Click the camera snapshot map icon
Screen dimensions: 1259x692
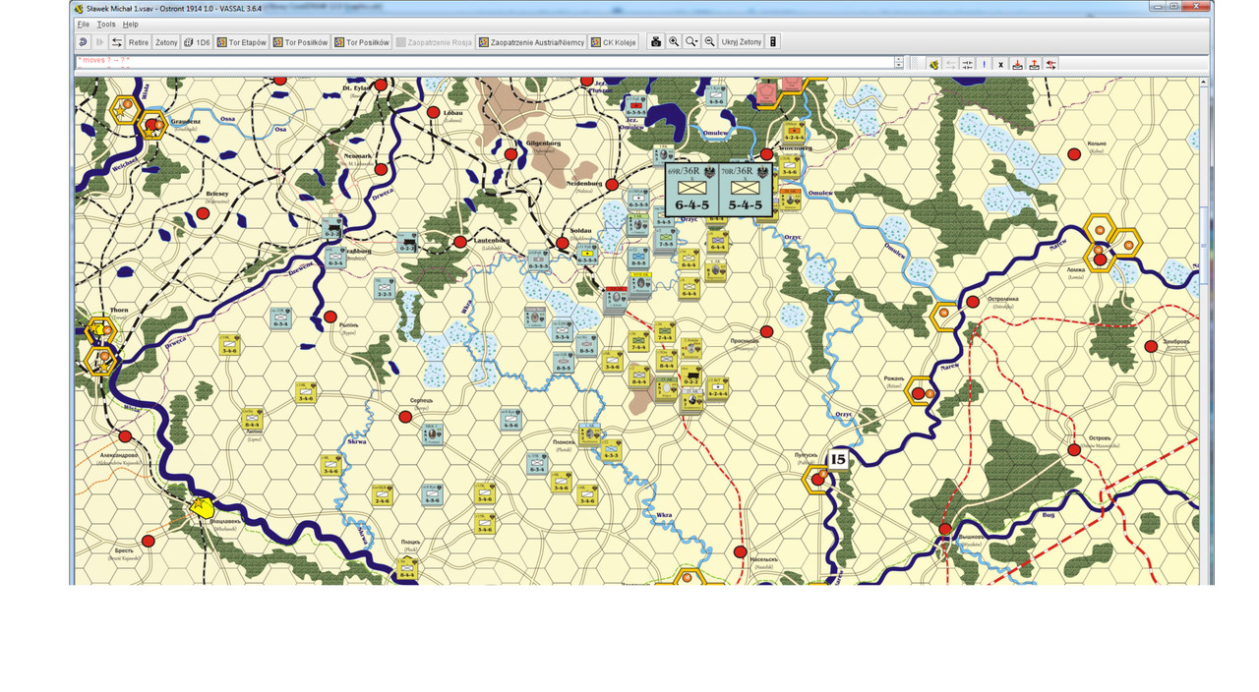coord(656,42)
